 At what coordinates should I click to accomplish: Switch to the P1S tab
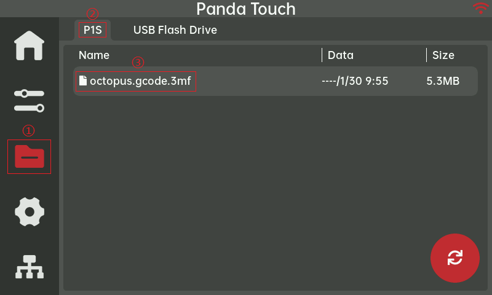coord(92,29)
